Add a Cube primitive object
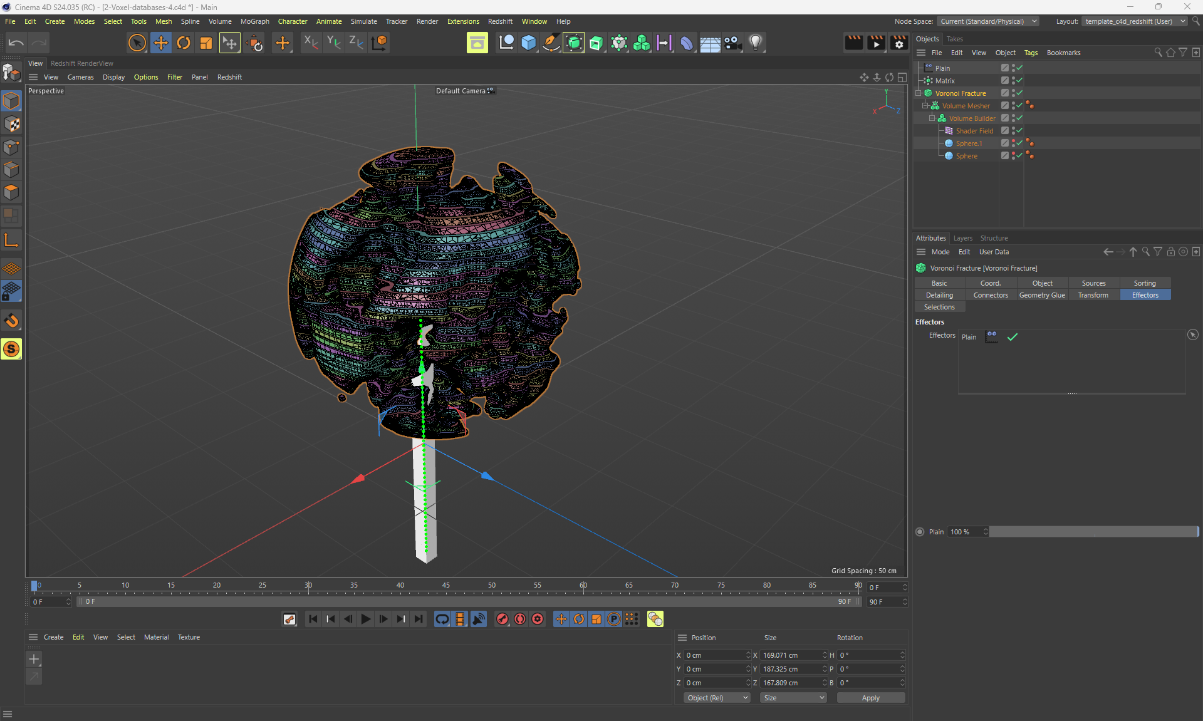This screenshot has height=721, width=1203. 528,43
